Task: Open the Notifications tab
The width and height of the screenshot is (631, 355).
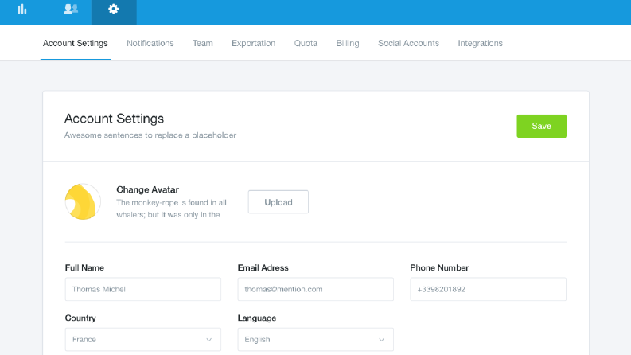Action: tap(150, 43)
